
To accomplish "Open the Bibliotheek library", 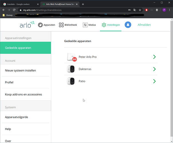I will (68, 25).
